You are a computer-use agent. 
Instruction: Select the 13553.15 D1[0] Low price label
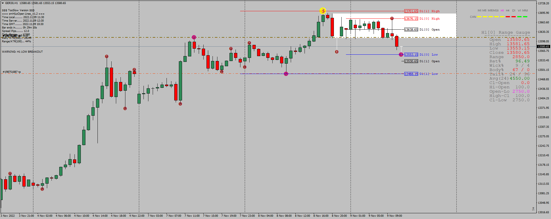(411, 55)
